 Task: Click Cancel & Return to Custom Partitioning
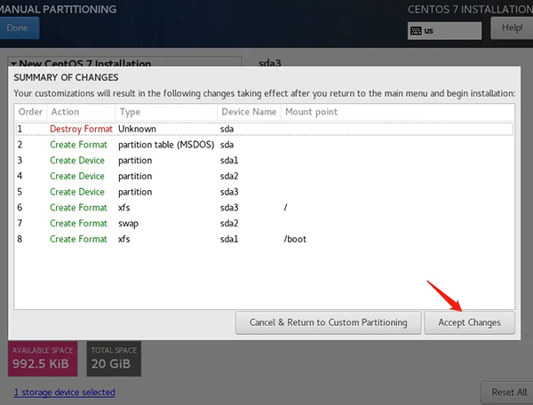click(x=328, y=322)
